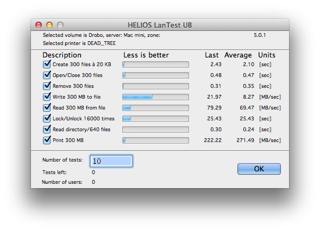Click average value 8.27
Image resolution: width=320 pixels, height=231 pixels.
248,97
